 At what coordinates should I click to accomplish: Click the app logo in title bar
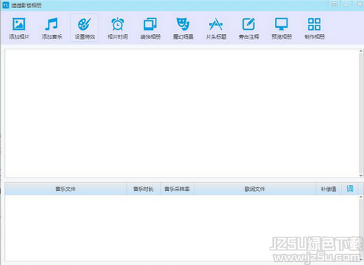(x=6, y=5)
